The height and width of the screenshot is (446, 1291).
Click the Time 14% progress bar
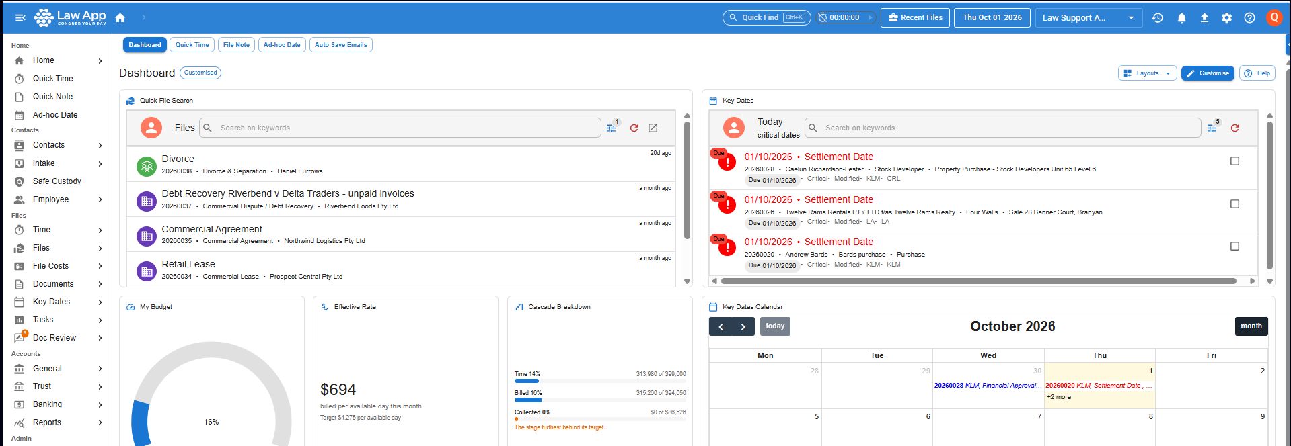(x=600, y=381)
